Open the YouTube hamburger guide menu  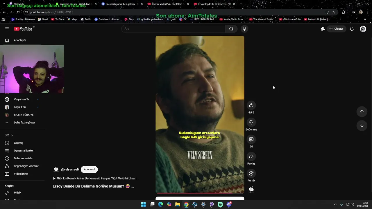pos(7,29)
